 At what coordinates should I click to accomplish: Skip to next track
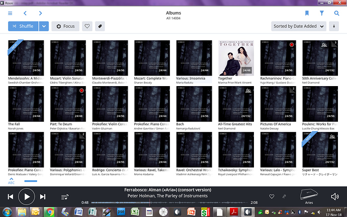click(x=43, y=196)
